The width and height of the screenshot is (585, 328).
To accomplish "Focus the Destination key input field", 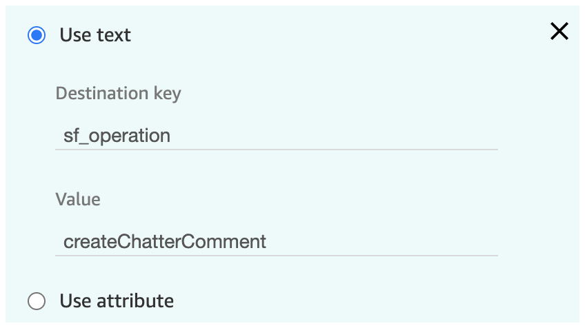I will (x=277, y=136).
